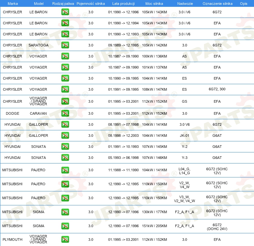
Task: Select the Moc silnika column header
Action: click(154, 4)
